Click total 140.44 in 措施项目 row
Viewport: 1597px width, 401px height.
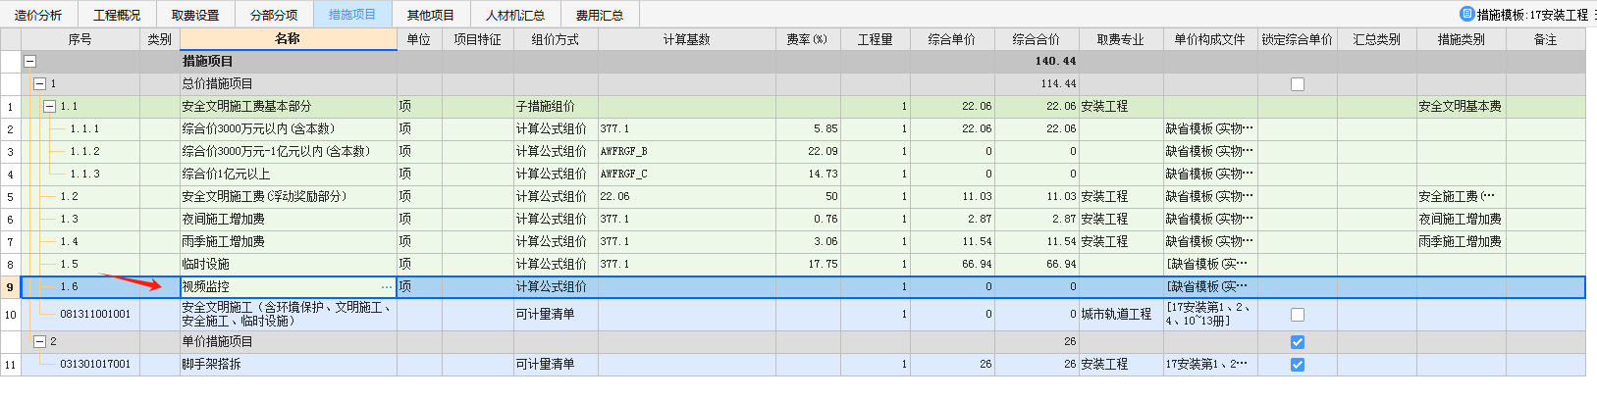[1037, 61]
